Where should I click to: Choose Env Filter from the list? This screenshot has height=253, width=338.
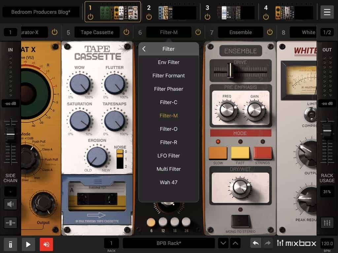coord(169,62)
